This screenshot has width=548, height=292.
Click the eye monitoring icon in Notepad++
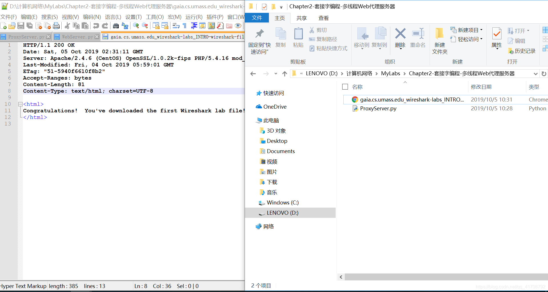point(238,26)
